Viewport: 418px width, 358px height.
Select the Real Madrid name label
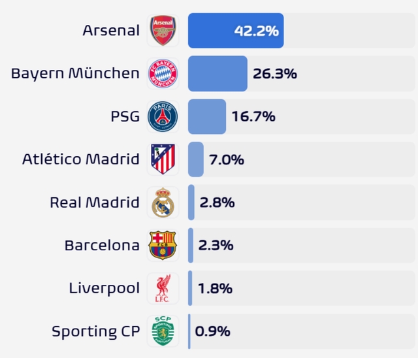point(95,203)
